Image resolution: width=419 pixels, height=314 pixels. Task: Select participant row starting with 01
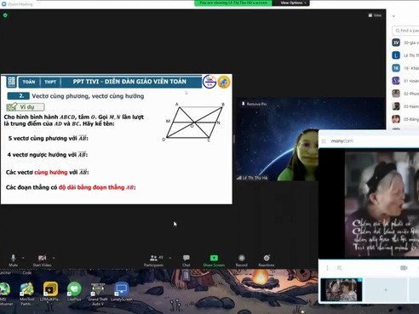pyautogui.click(x=405, y=81)
